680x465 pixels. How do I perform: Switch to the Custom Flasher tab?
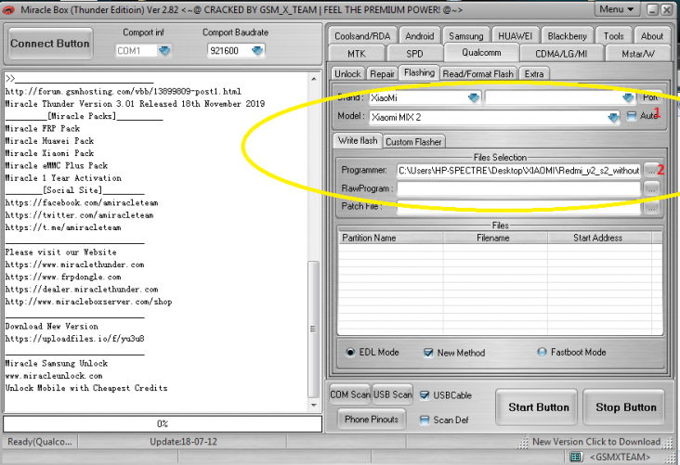[x=413, y=142]
